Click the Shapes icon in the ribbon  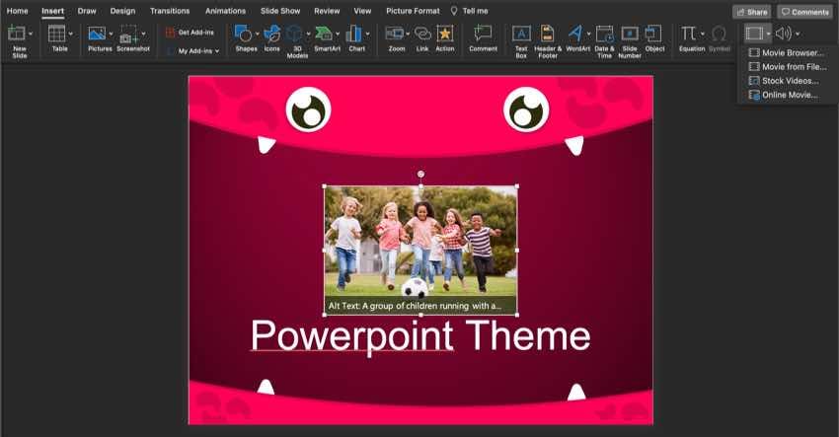pyautogui.click(x=242, y=34)
